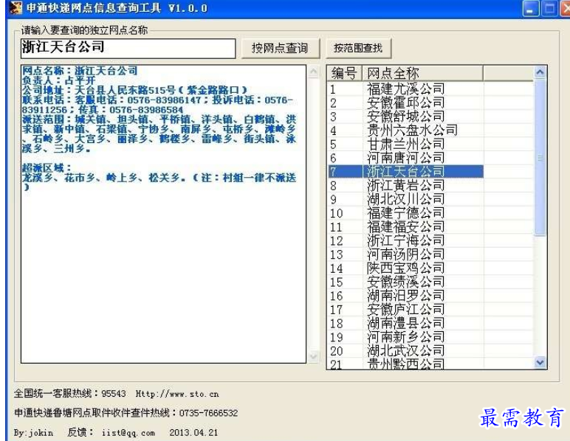Click the list scrollbar down arrow
Screen dimensions: 570x441
point(540,362)
